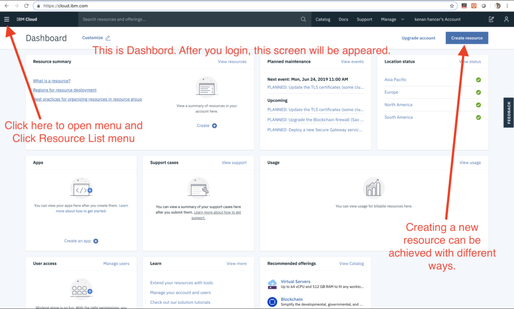The height and width of the screenshot is (309, 514).
Task: Expand the Manage dropdown menu
Action: tap(393, 20)
